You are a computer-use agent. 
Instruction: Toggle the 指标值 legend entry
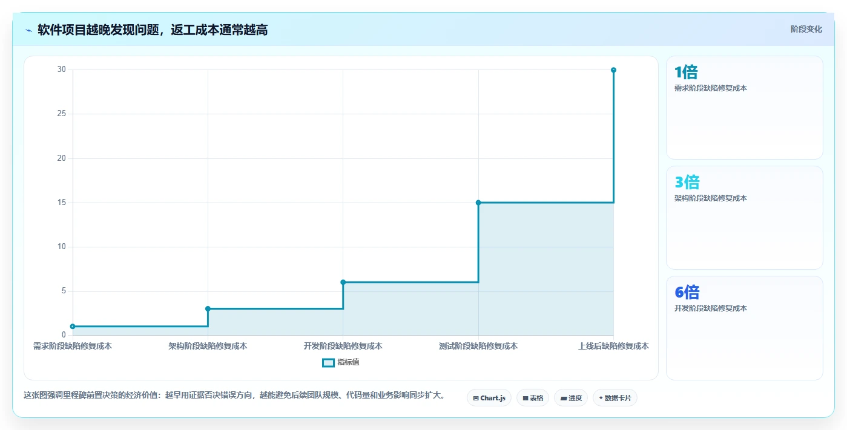coord(341,362)
